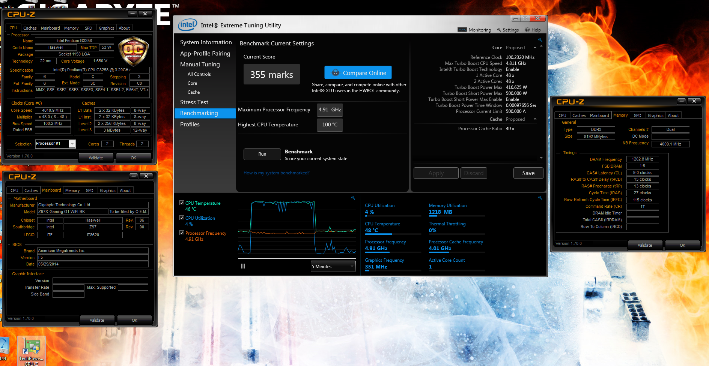This screenshot has height=366, width=709.
Task: Click the 355 marks score box
Action: click(272, 74)
